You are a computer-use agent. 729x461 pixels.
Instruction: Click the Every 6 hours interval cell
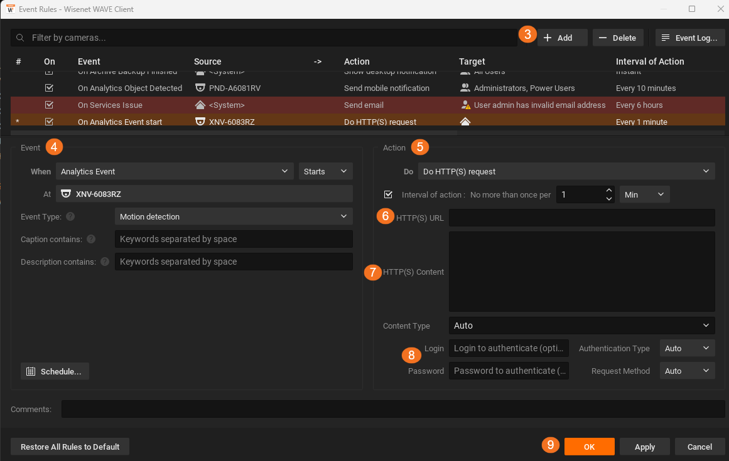pyautogui.click(x=639, y=105)
